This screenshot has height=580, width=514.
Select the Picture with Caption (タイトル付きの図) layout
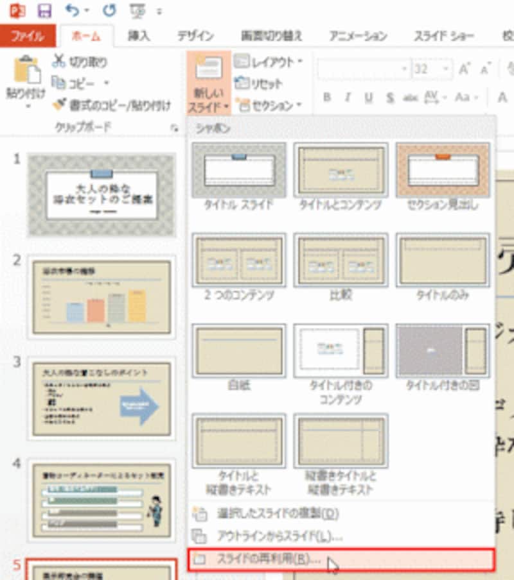tap(443, 358)
